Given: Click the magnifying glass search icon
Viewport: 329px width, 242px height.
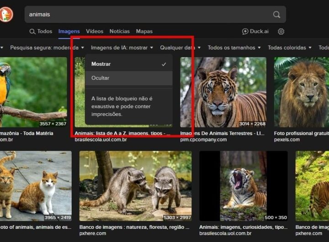Looking at the screenshot, I should [x=276, y=15].
